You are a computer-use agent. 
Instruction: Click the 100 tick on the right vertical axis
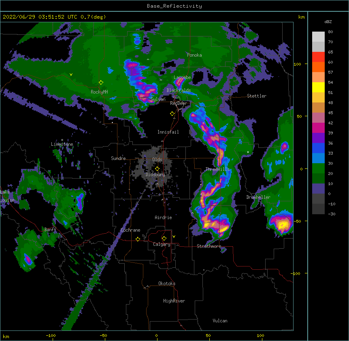(x=297, y=64)
